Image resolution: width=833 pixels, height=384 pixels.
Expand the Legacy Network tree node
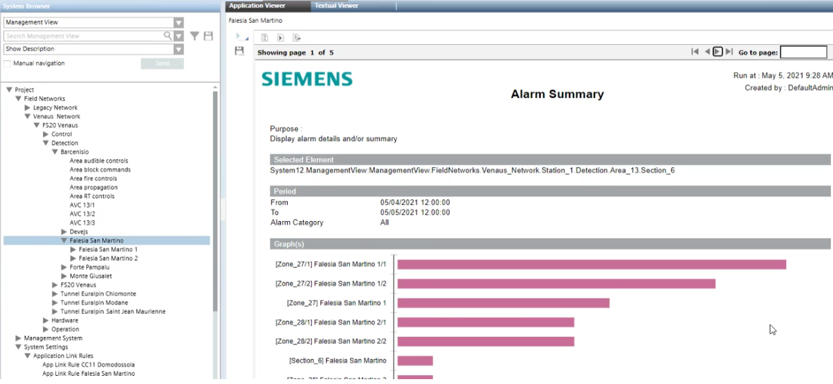28,108
